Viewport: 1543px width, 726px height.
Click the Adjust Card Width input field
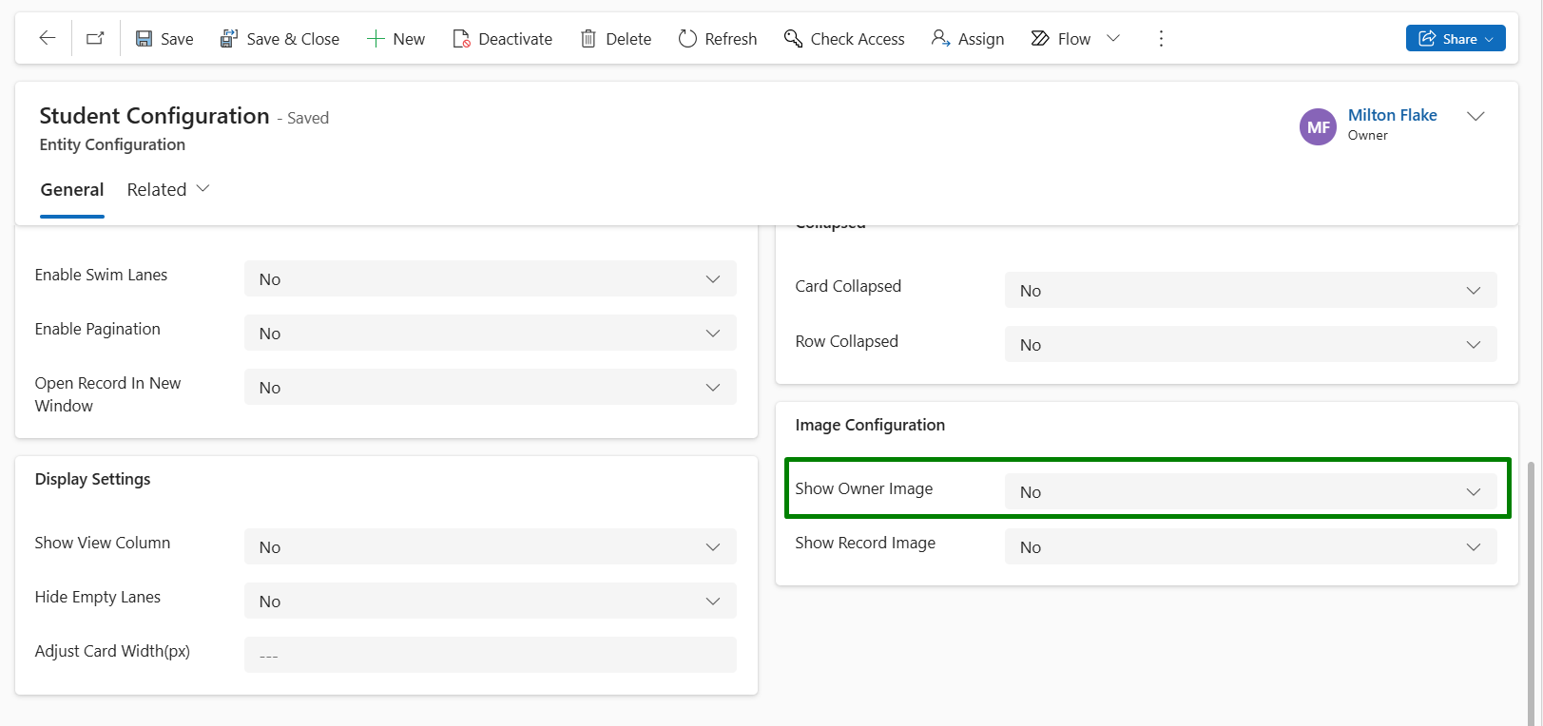tap(490, 656)
